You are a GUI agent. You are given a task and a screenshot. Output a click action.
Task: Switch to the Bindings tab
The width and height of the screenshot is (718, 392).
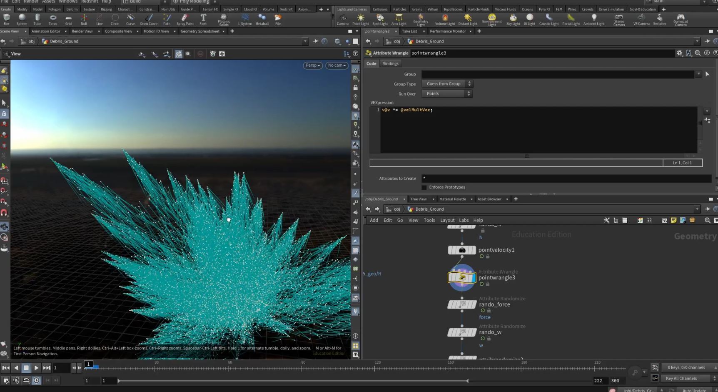390,63
